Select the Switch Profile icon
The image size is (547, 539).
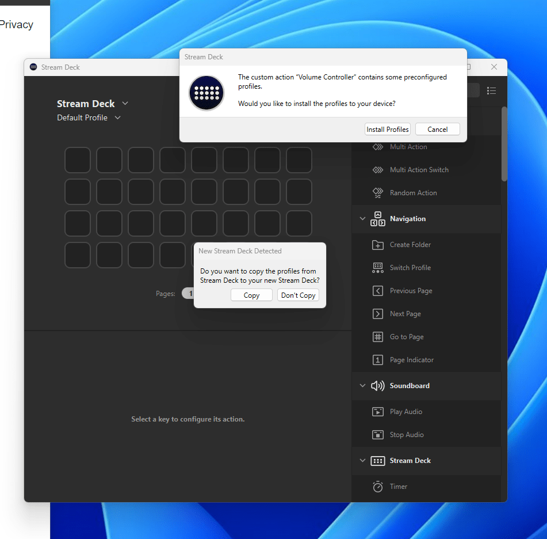pos(378,268)
